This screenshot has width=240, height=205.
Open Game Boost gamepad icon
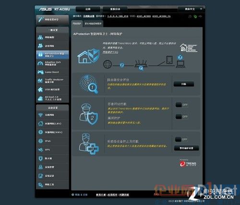(40, 72)
